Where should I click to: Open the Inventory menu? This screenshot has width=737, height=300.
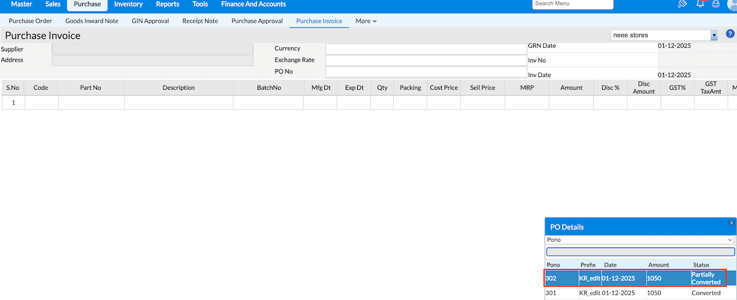pos(128,4)
